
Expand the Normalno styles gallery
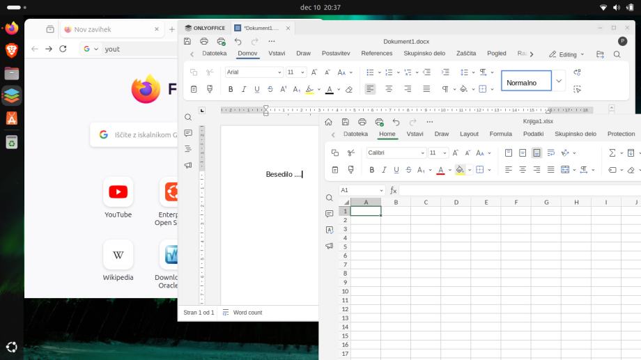(x=559, y=81)
